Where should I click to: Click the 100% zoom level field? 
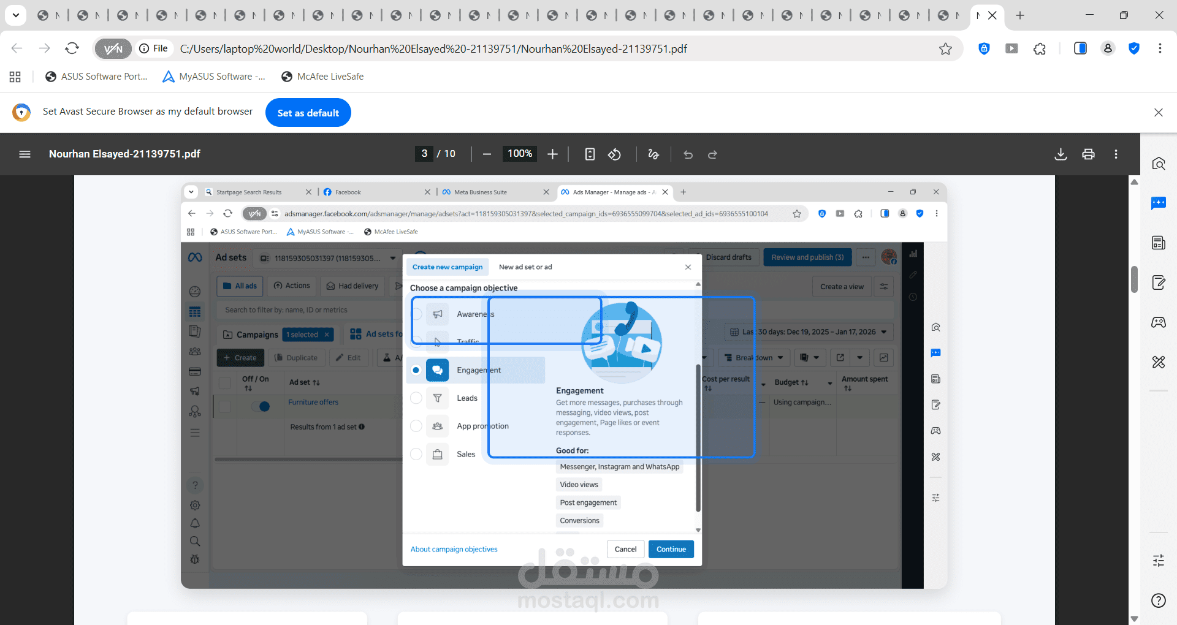[520, 154]
